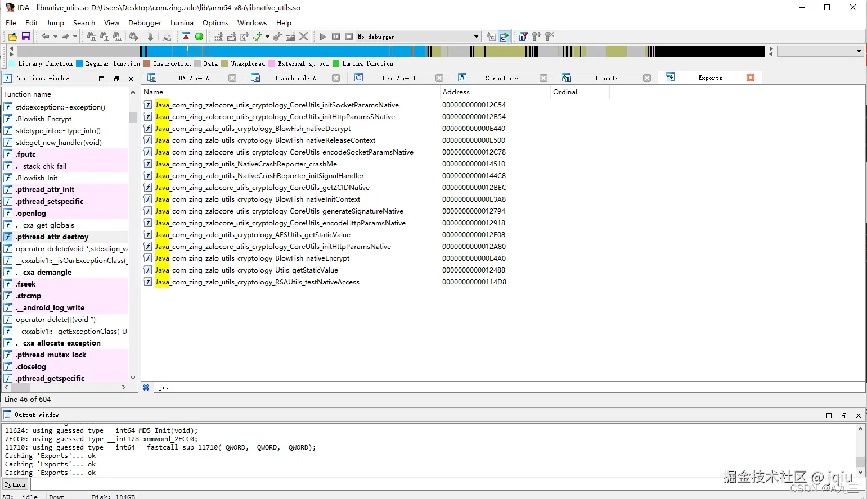This screenshot has width=867, height=499.
Task: Click the convert to data icon
Action: click(231, 37)
